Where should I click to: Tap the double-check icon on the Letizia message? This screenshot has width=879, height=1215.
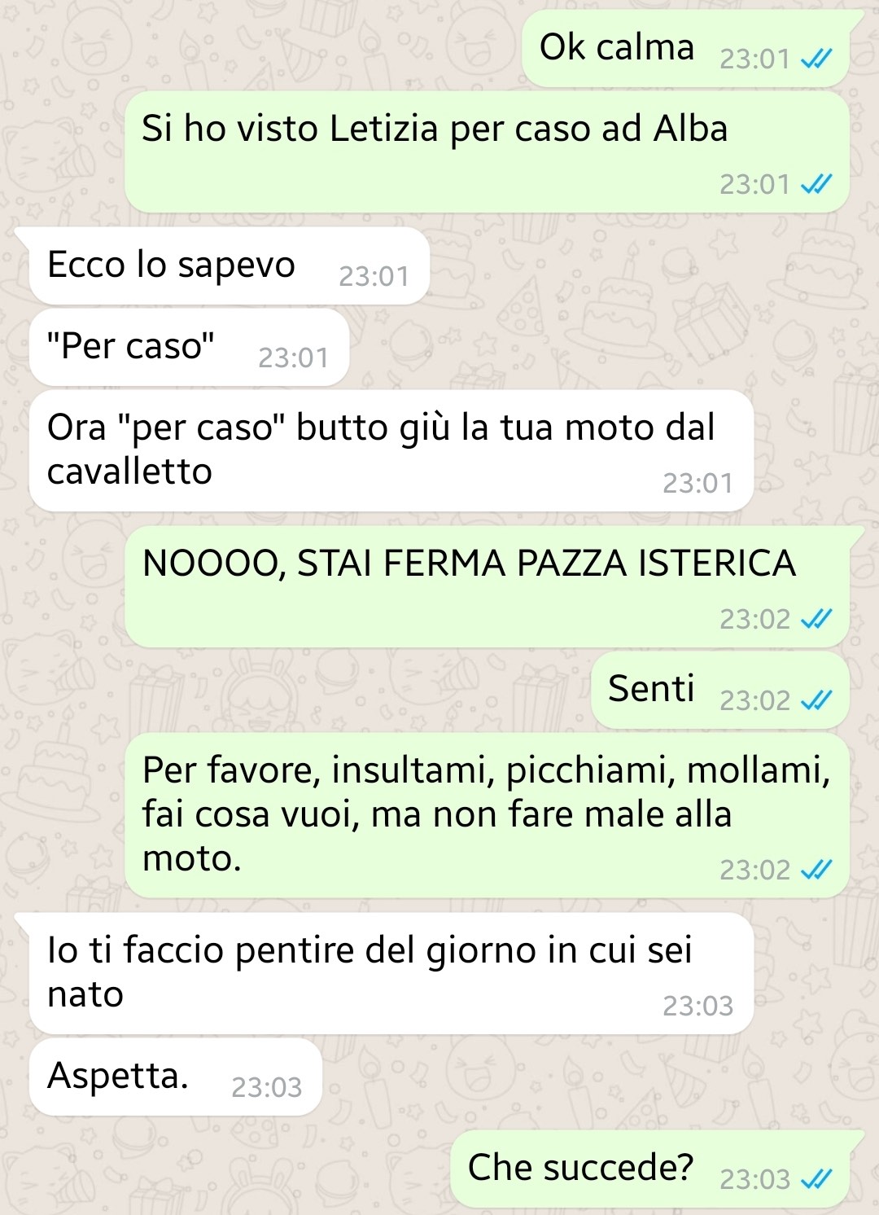click(816, 185)
